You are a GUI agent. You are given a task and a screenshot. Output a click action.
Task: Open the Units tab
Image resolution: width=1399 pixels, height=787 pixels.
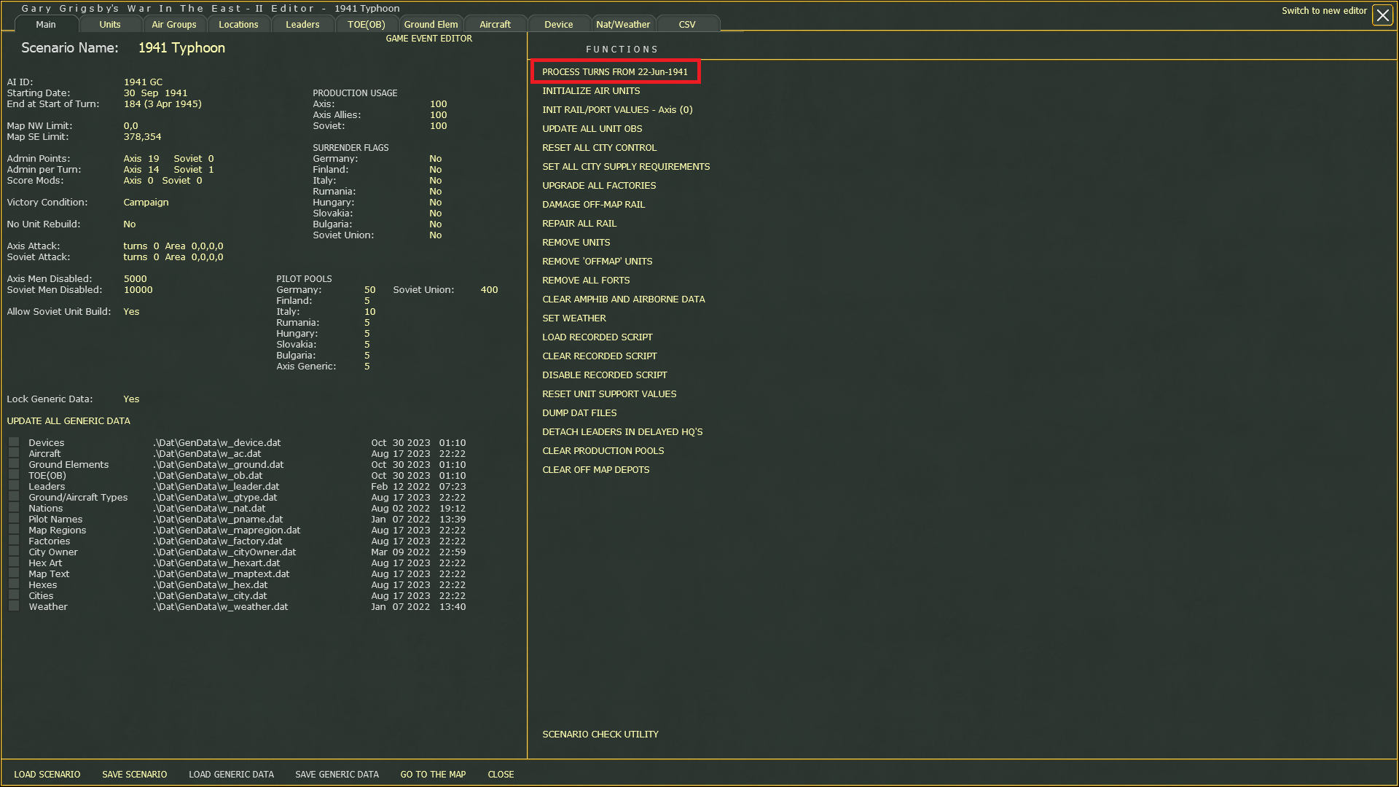[x=110, y=24]
